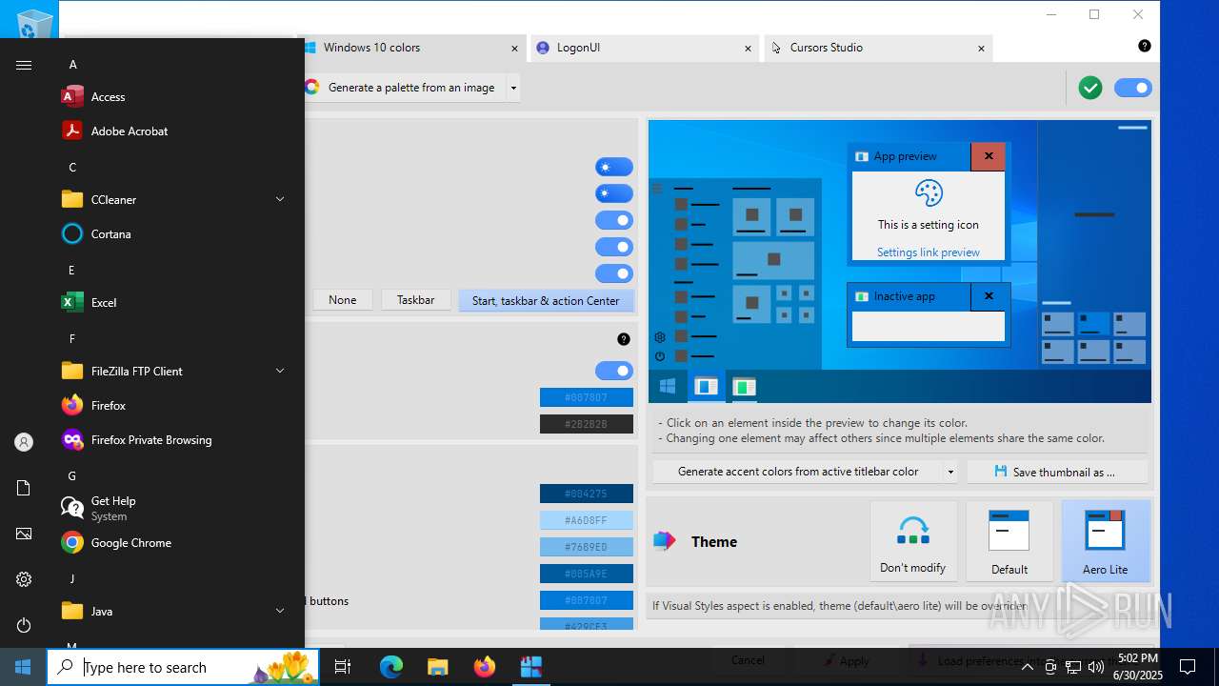Open Microsoft Edge from the taskbar
Image resolution: width=1219 pixels, height=686 pixels.
[391, 667]
